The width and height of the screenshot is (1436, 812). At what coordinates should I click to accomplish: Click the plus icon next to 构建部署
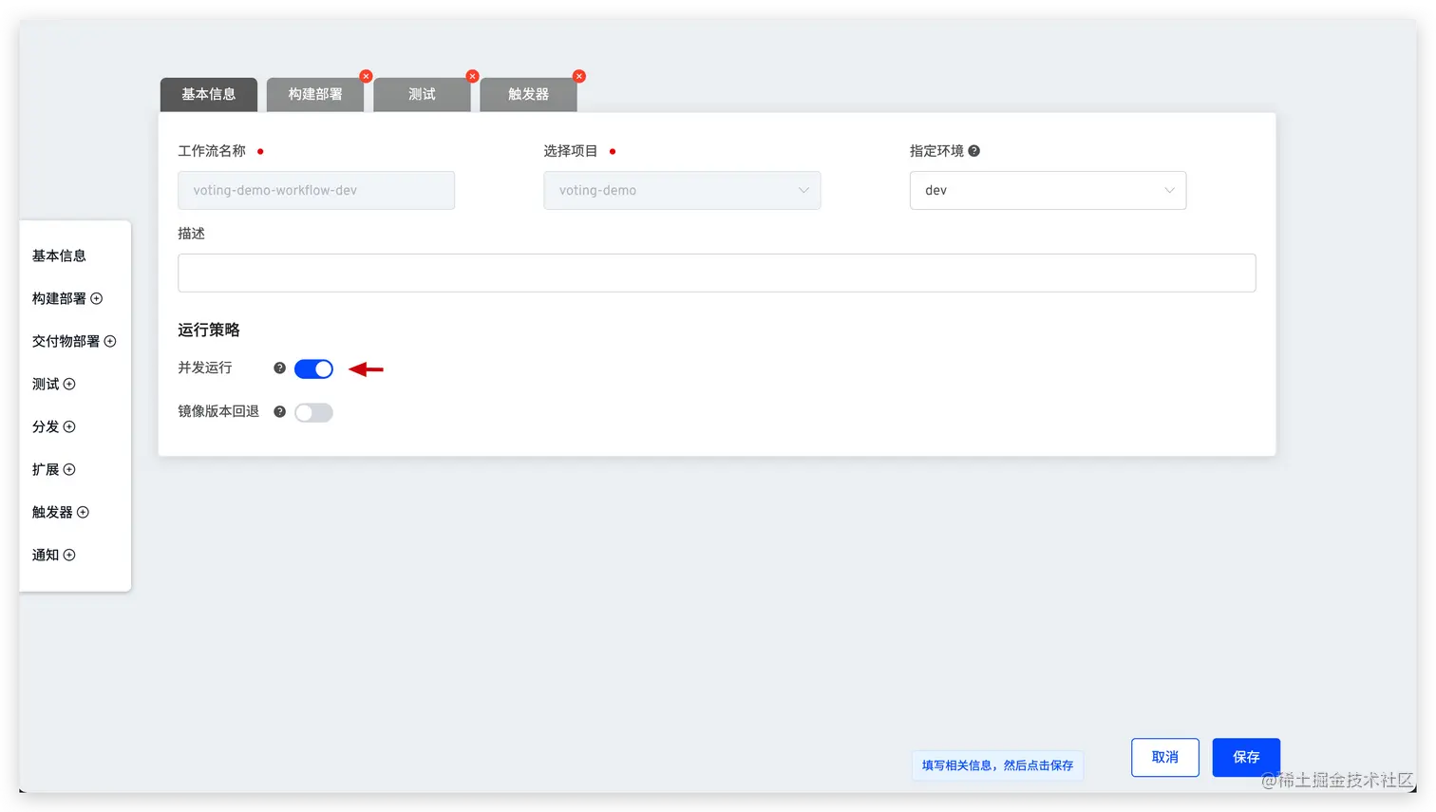coord(96,298)
